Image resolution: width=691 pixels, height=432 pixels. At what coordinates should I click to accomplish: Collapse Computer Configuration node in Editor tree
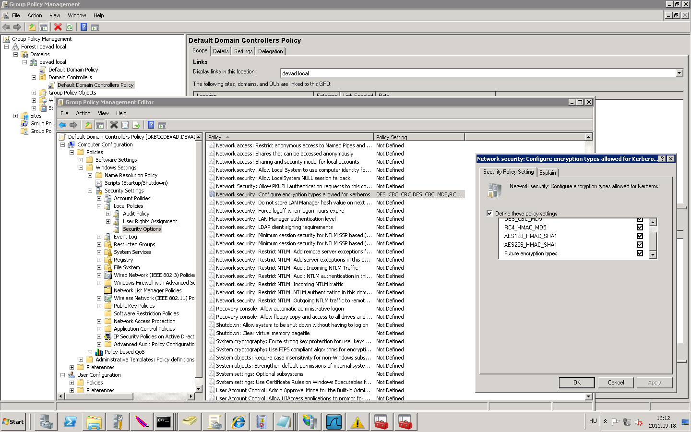click(62, 144)
